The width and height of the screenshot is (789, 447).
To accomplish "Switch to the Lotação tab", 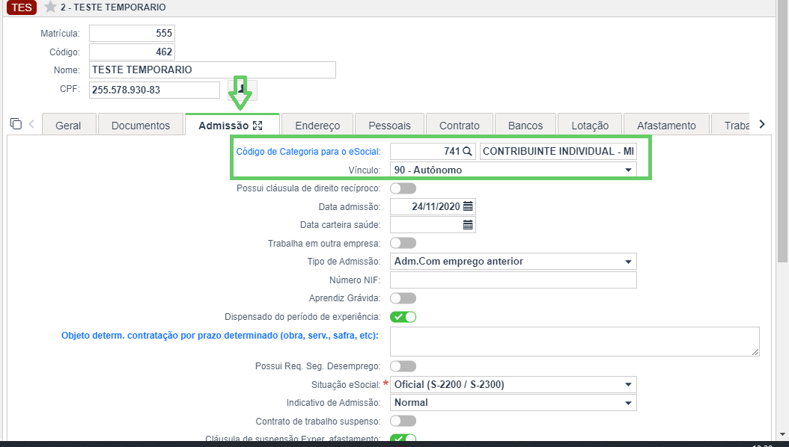I will (x=590, y=125).
